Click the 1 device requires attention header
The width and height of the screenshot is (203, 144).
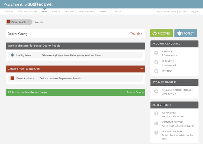75,69
